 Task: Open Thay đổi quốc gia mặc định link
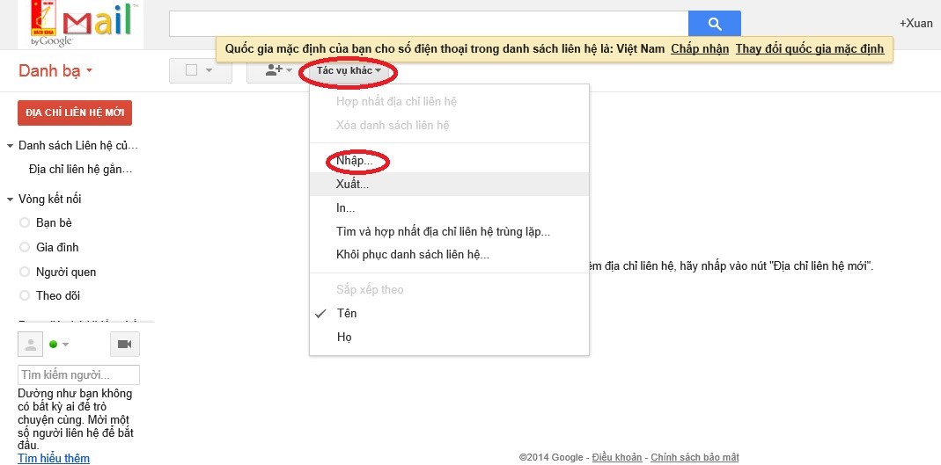(809, 49)
